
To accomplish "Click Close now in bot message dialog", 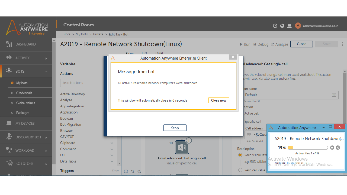I will pos(219,100).
